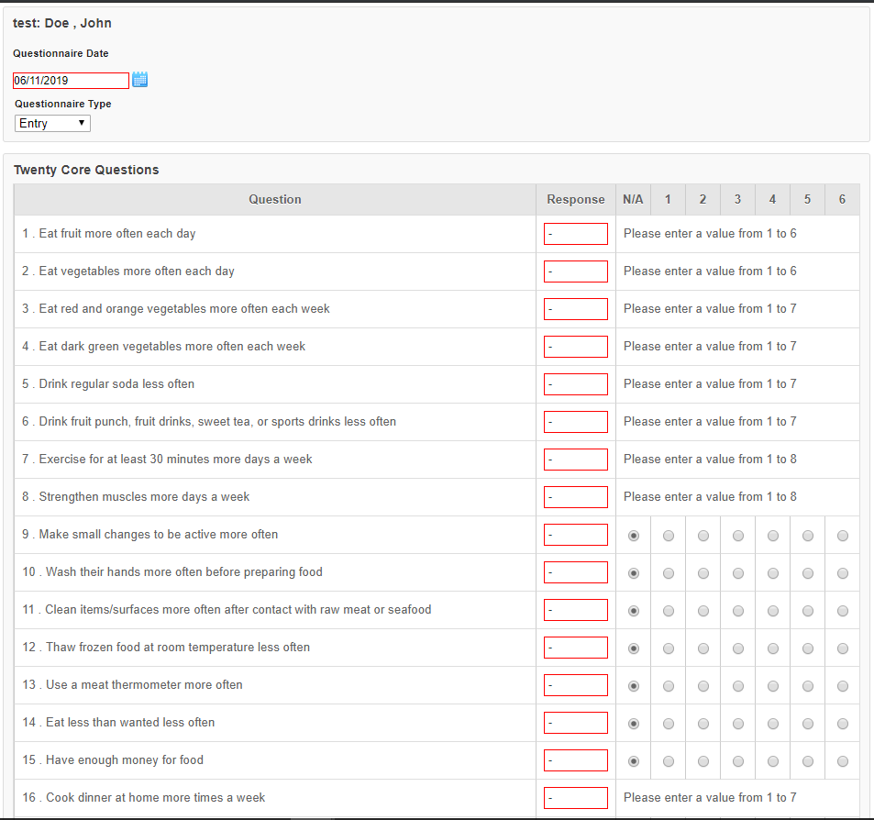Open the calendar date picker icon
874x820 pixels.
coord(140,80)
